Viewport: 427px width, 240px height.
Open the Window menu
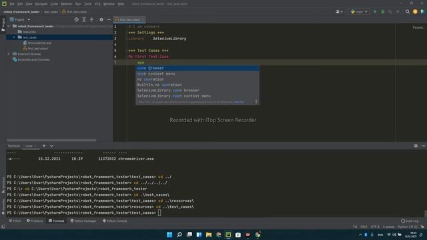(109, 4)
